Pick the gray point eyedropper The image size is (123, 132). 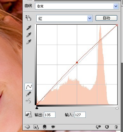29,35
